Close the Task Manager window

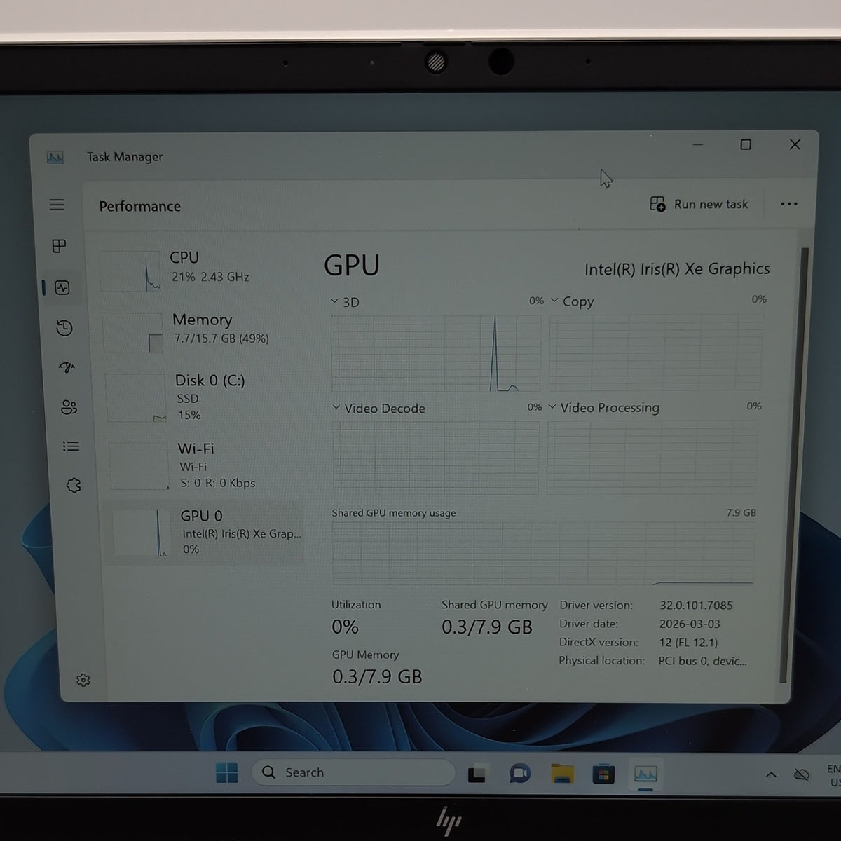pyautogui.click(x=795, y=144)
